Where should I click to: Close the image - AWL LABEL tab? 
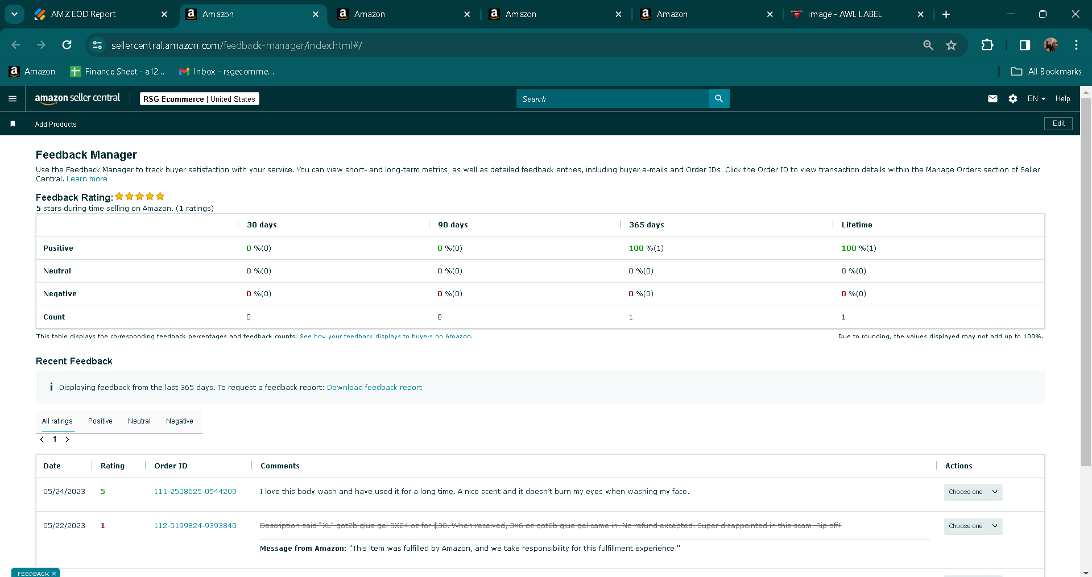[x=920, y=14]
